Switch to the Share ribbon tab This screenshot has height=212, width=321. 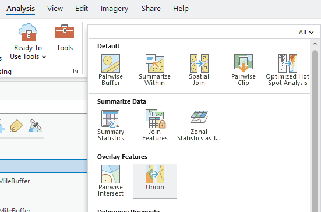151,9
